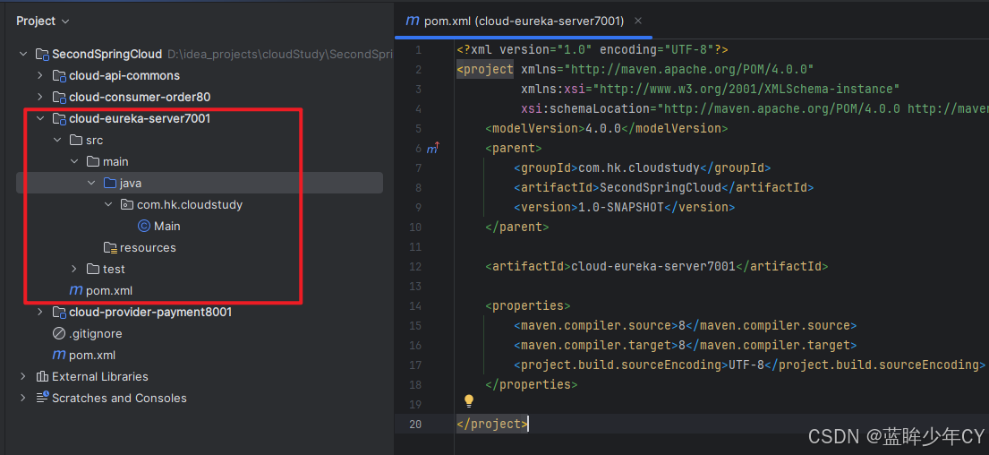Click line number 13 in gutter

[414, 286]
